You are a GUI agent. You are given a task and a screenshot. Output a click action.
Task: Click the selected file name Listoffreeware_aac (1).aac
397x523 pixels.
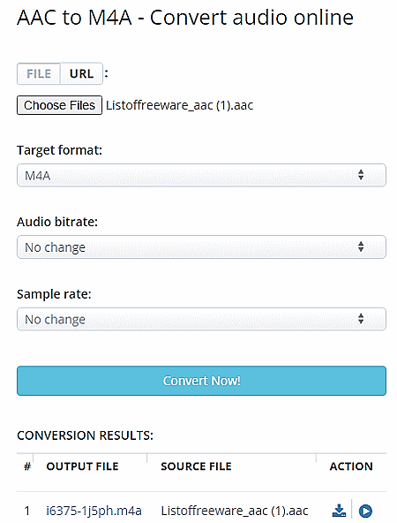[x=179, y=105]
